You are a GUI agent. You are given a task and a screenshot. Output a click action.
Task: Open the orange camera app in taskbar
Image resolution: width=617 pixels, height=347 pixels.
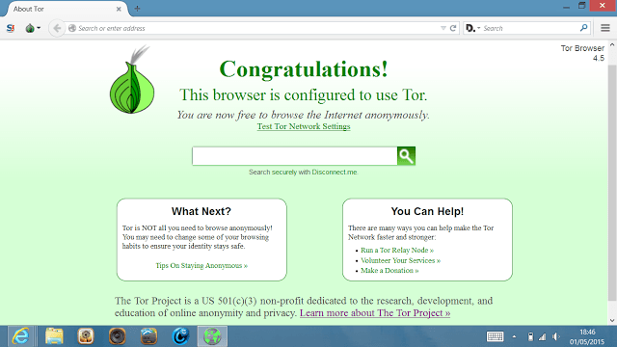click(86, 336)
